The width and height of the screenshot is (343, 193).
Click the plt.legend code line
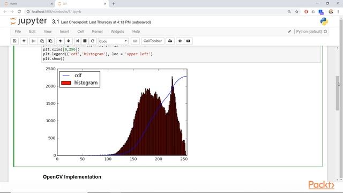(98, 54)
